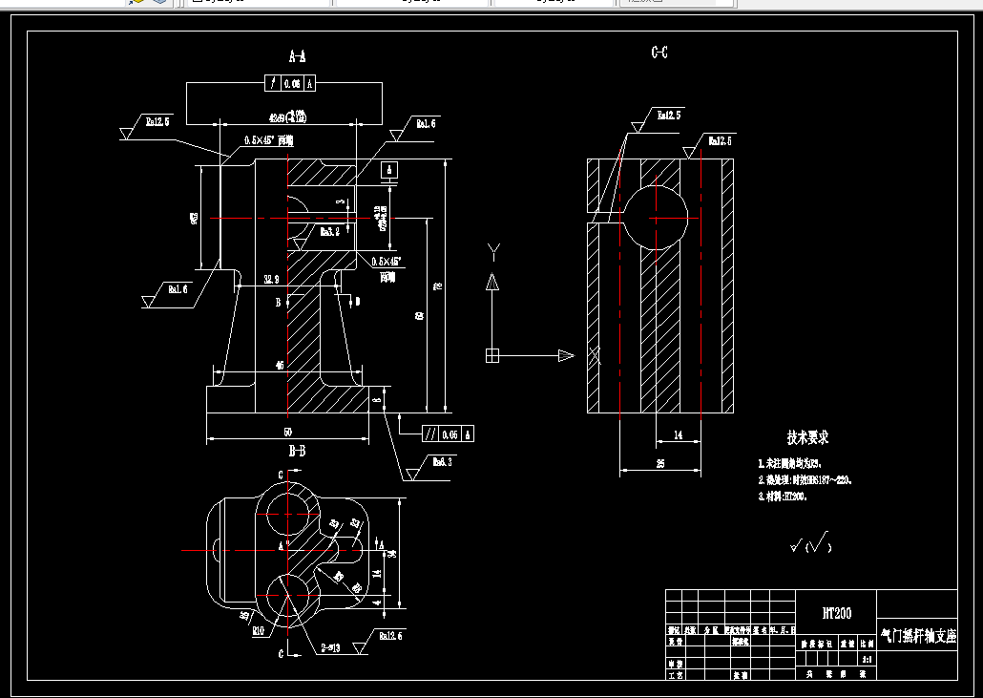Click the 42h9 dimension text
The width and height of the screenshot is (983, 698).
tap(287, 116)
